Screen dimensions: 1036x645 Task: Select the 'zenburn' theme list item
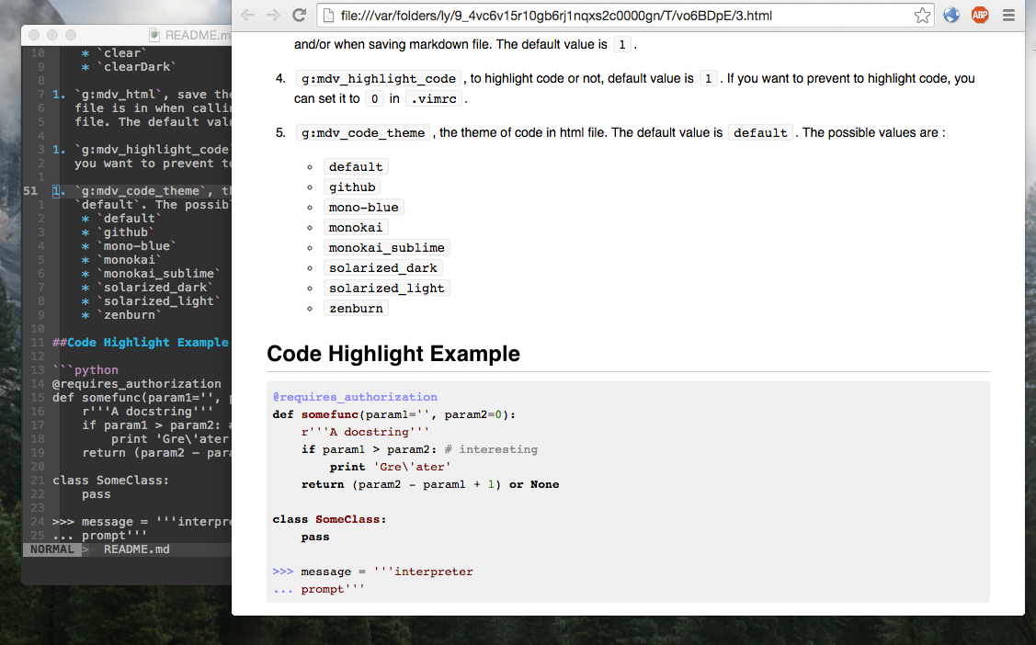(x=356, y=309)
